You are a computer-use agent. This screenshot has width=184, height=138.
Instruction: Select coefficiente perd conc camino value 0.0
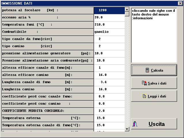pos(109,104)
